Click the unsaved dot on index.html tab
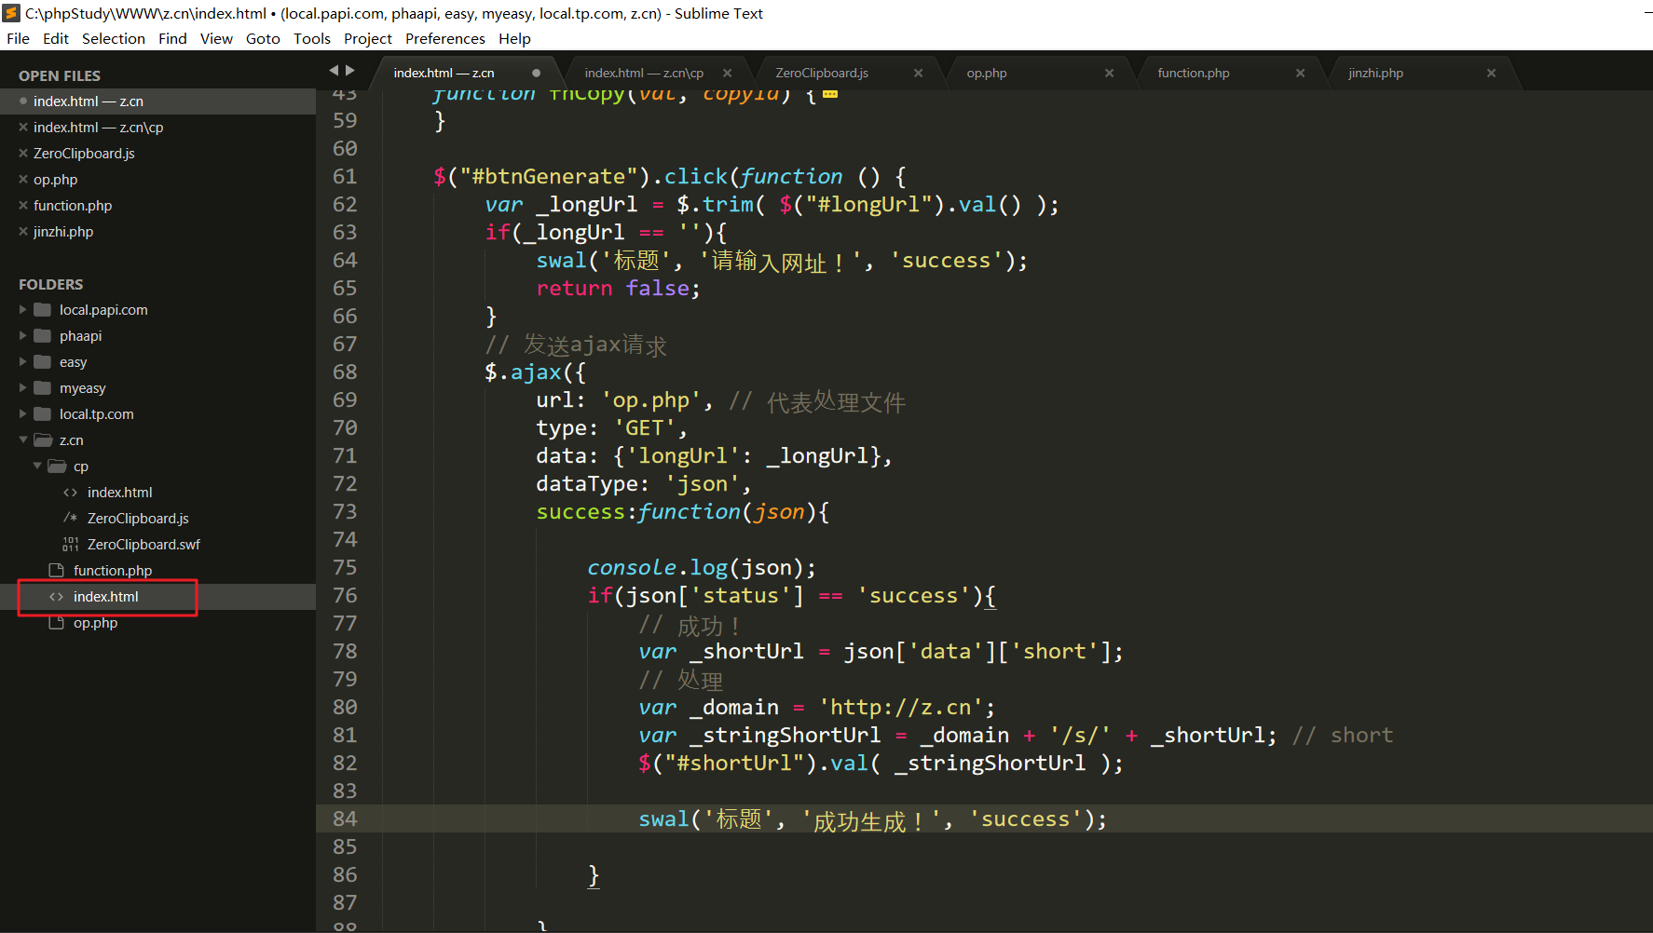 point(536,73)
